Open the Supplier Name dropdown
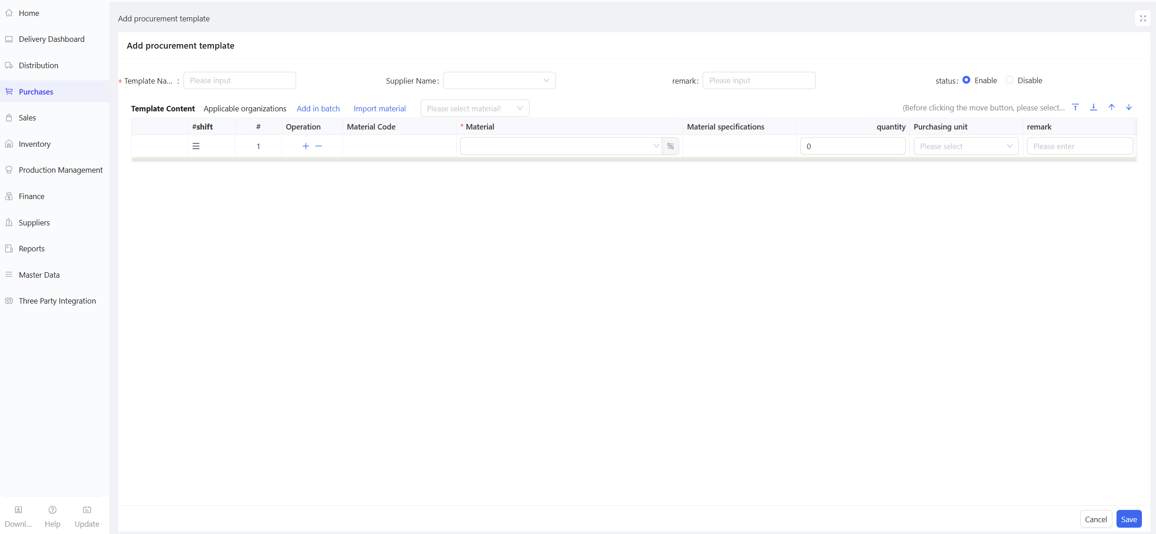 pos(499,80)
